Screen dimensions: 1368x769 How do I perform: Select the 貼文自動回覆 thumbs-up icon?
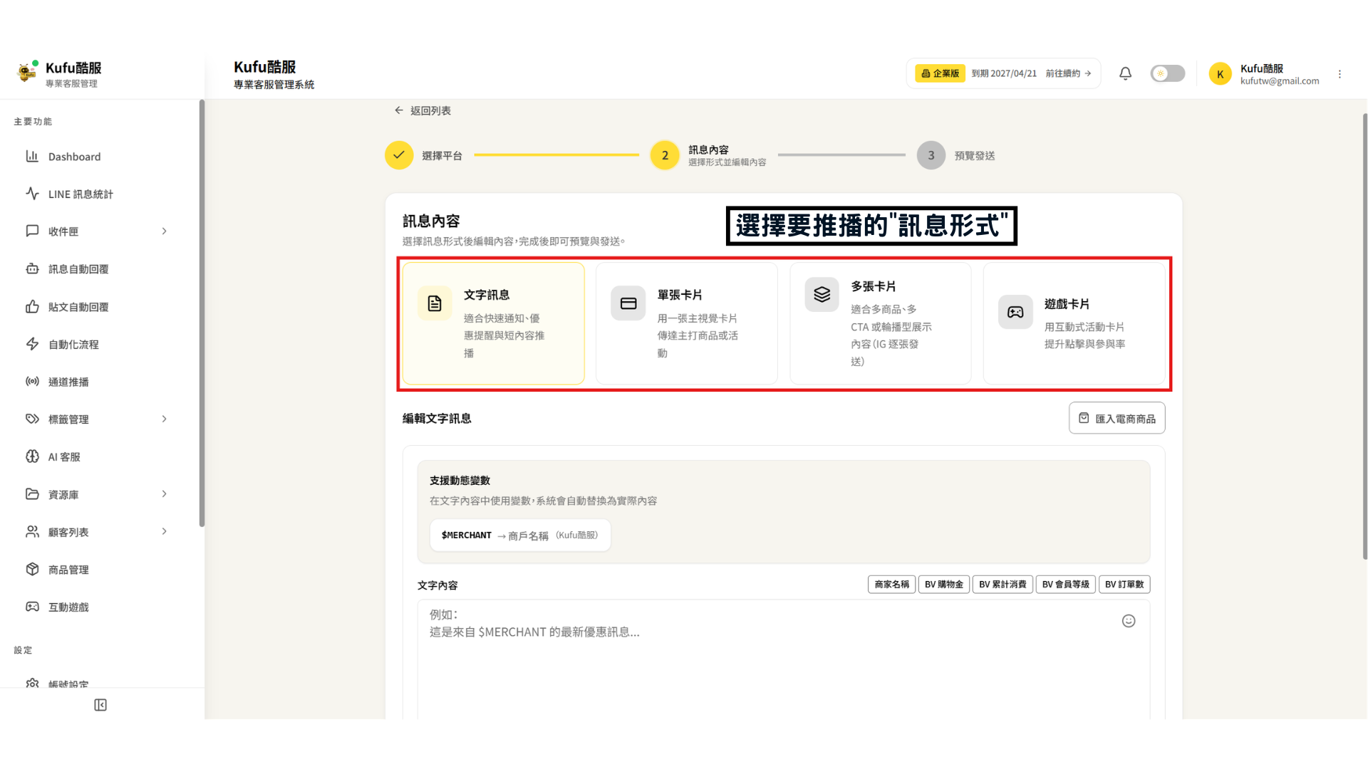pos(32,307)
